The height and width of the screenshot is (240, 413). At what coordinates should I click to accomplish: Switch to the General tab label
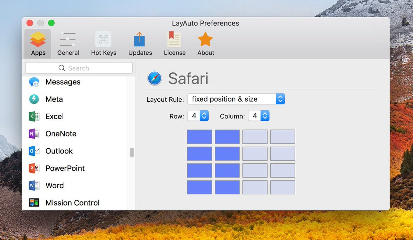click(x=68, y=53)
